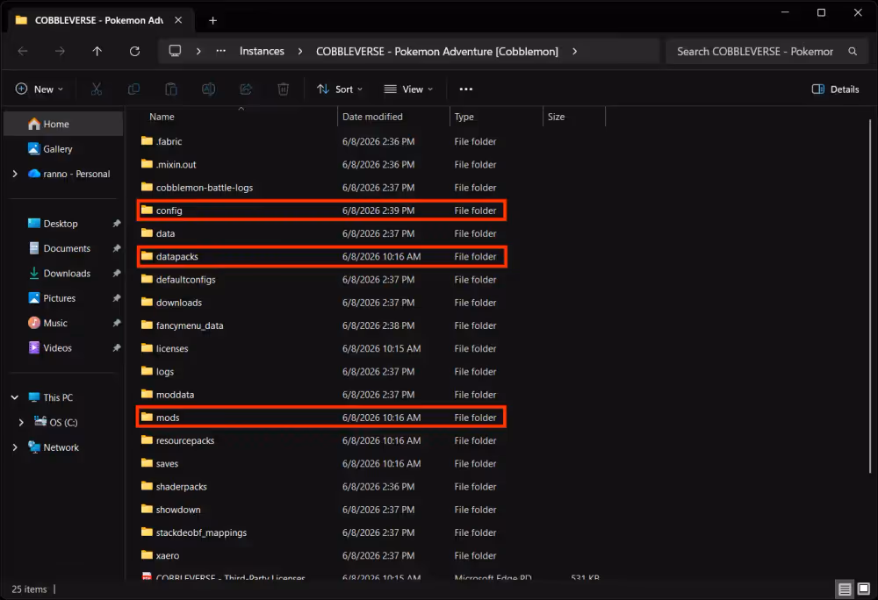The image size is (878, 600).
Task: Click the Instances breadcrumb
Action: (262, 51)
